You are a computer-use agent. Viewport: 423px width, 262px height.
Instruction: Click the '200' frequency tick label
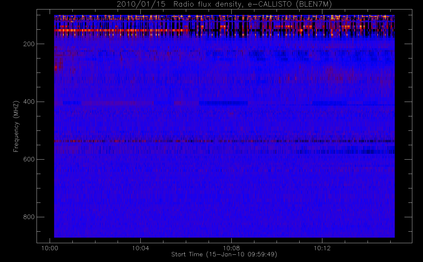29,44
